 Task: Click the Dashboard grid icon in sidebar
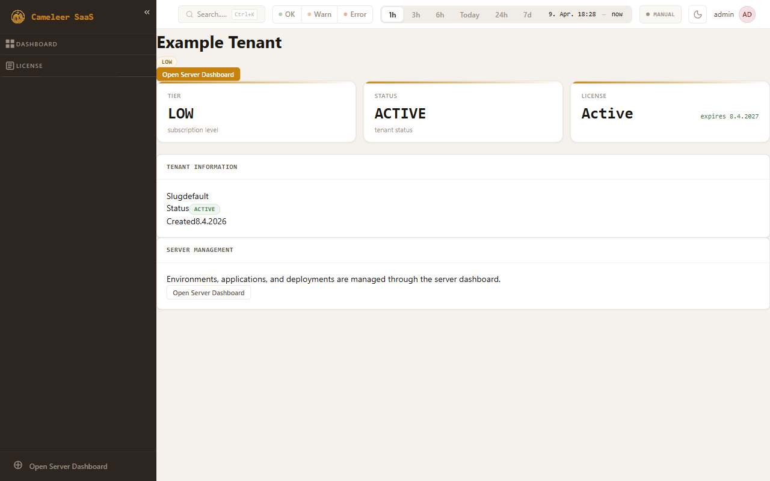point(10,44)
